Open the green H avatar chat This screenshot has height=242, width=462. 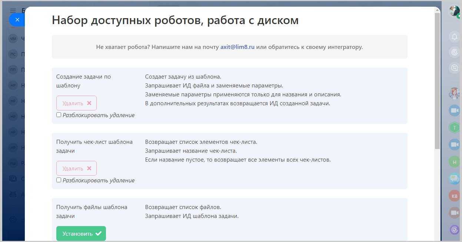coord(454,162)
